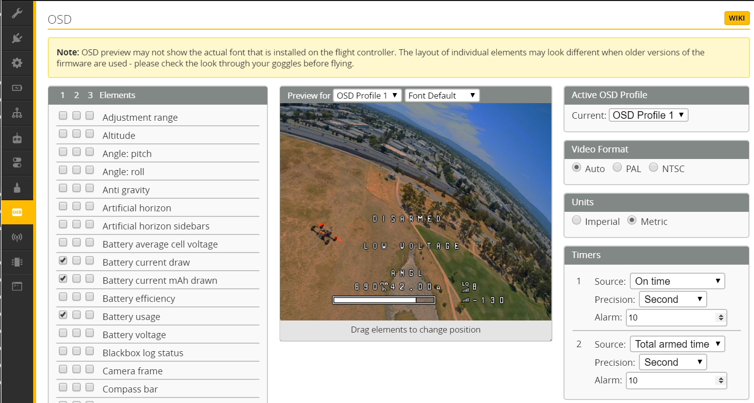This screenshot has height=403, width=754.
Task: Open the Setup tab wrench icon
Action: [17, 13]
